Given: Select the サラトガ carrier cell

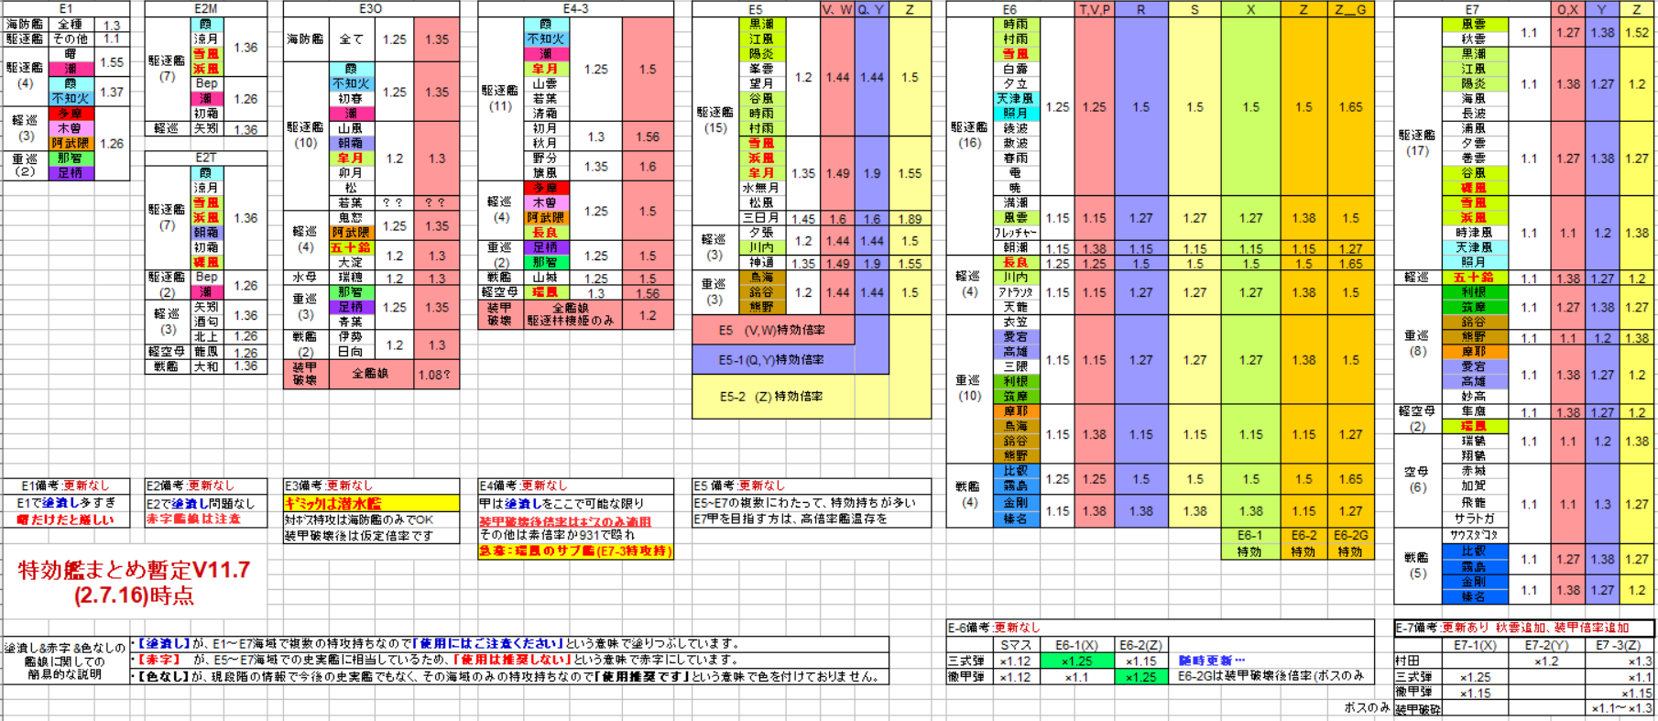Looking at the screenshot, I should (x=1473, y=519).
